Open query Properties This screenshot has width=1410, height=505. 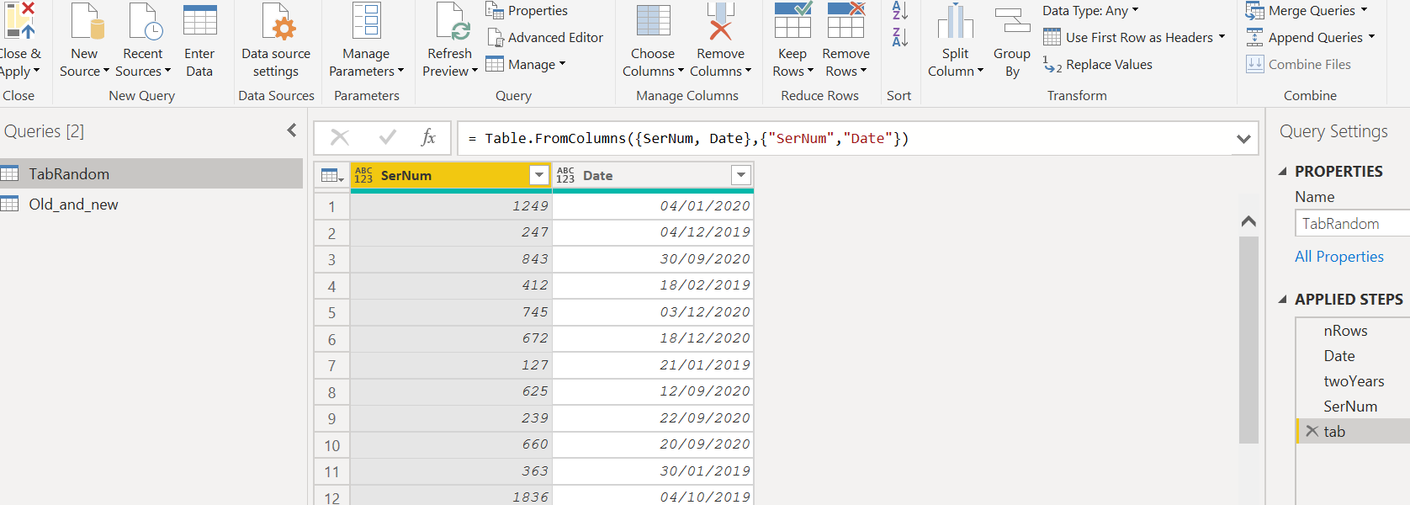527,11
